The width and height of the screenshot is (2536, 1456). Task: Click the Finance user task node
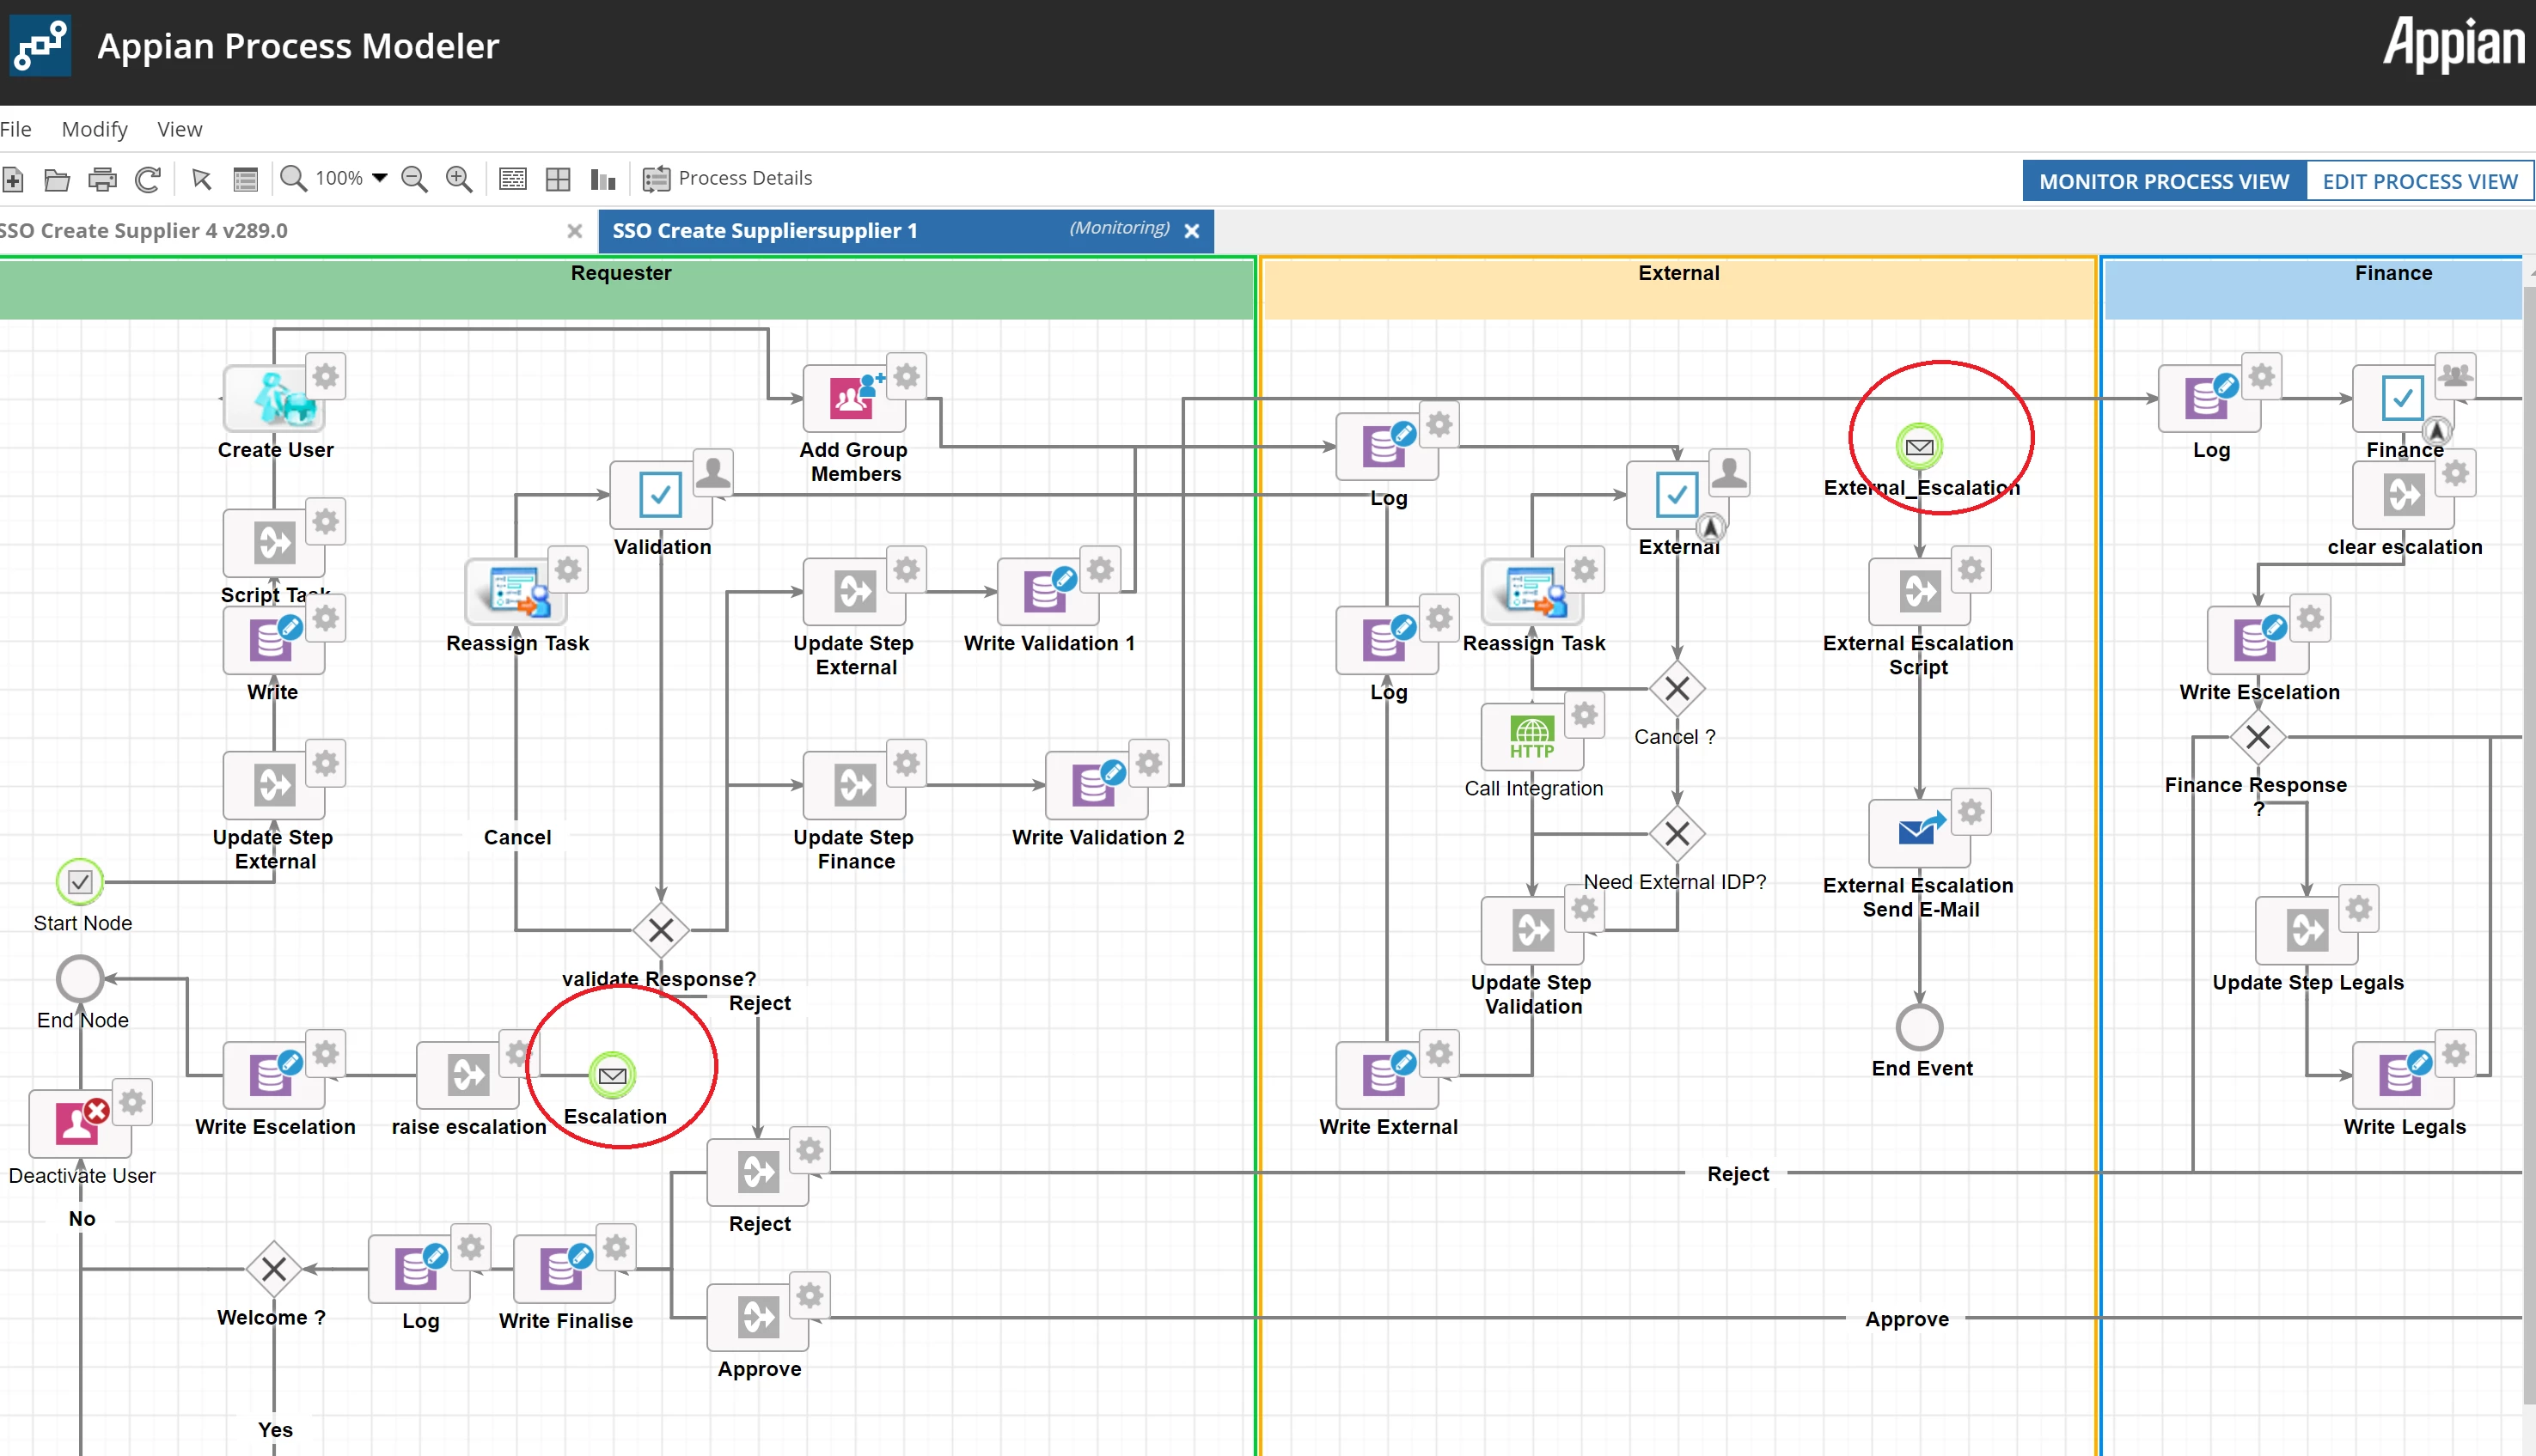(2403, 397)
